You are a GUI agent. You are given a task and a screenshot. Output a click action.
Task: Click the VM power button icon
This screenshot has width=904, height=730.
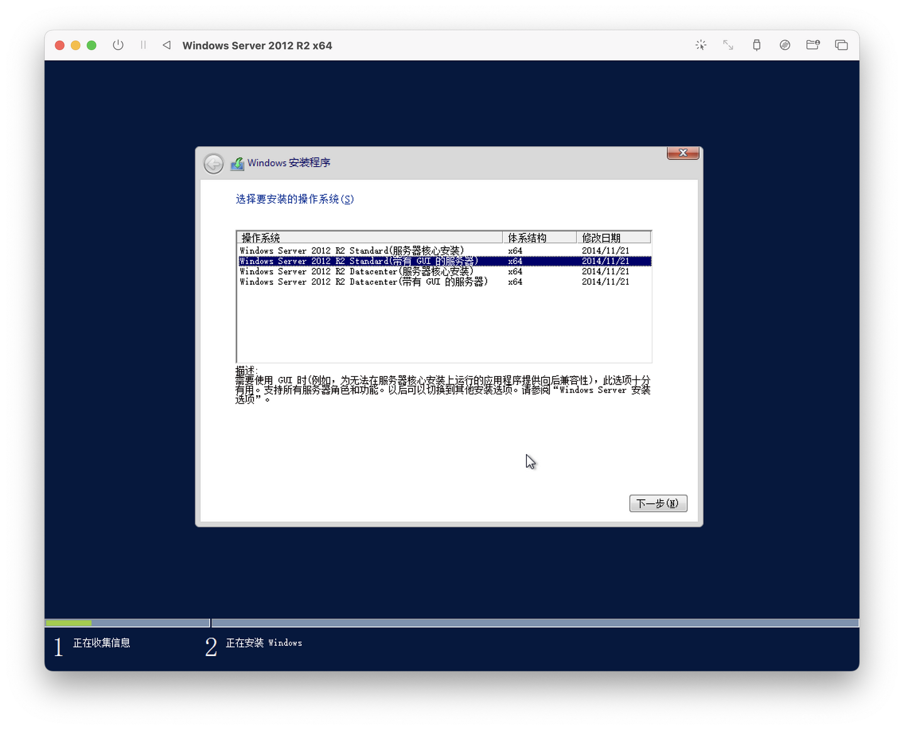(118, 45)
